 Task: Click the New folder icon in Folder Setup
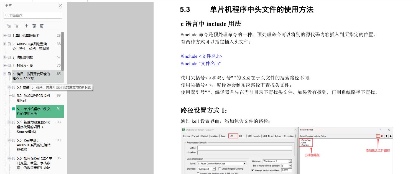point(378,136)
